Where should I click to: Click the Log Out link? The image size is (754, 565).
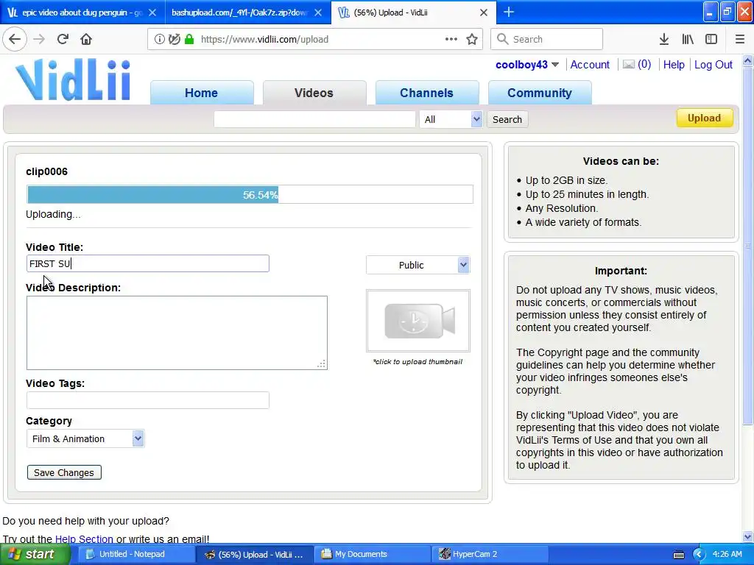[x=713, y=65]
